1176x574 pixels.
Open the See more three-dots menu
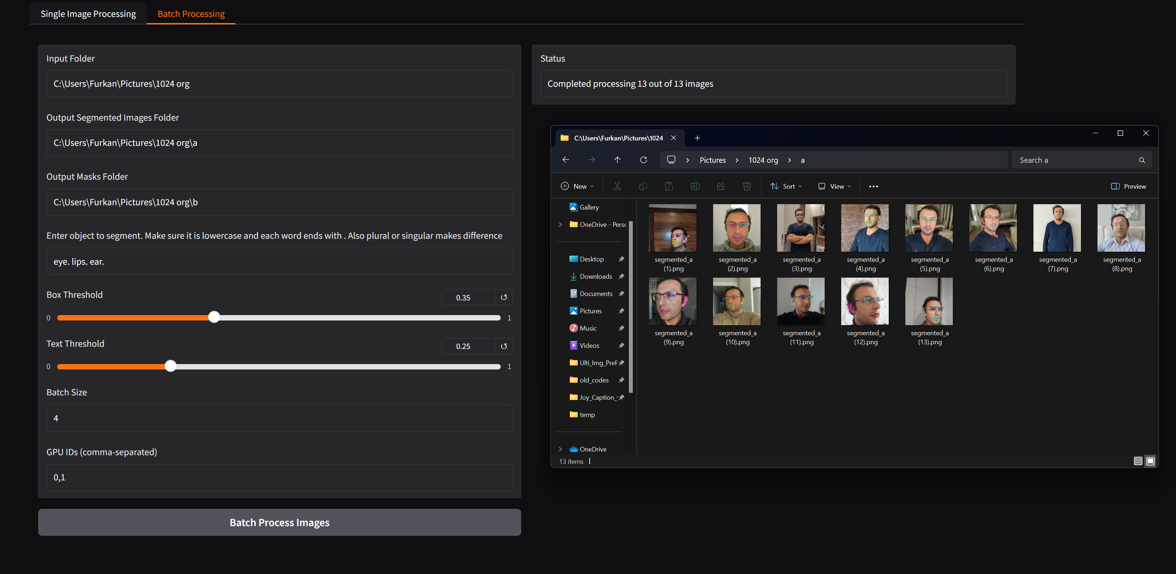tap(873, 186)
